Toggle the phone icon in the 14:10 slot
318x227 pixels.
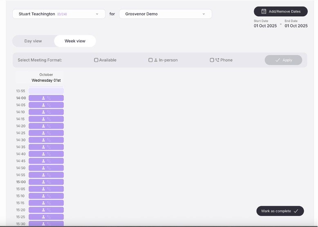(x=49, y=112)
